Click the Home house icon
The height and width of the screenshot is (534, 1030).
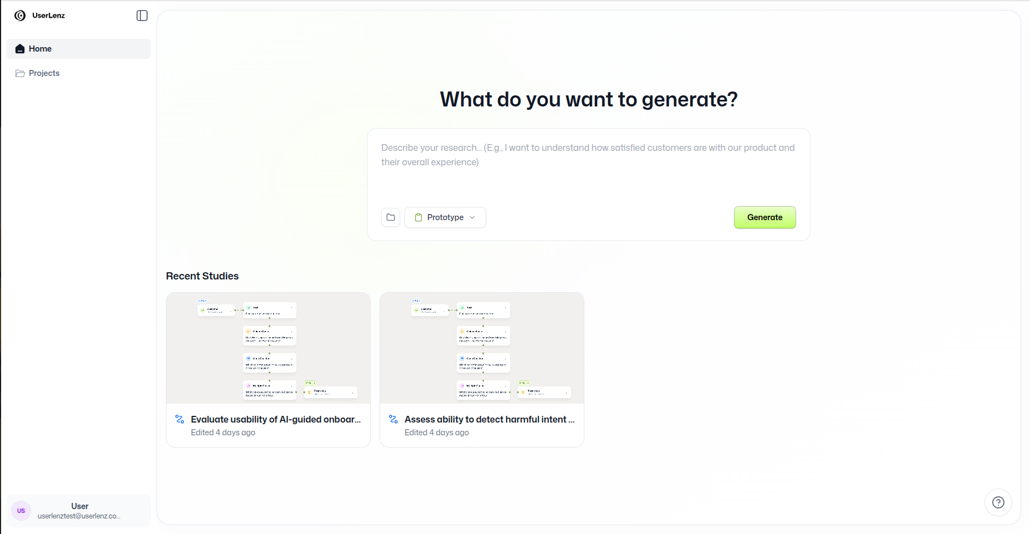[x=20, y=49]
